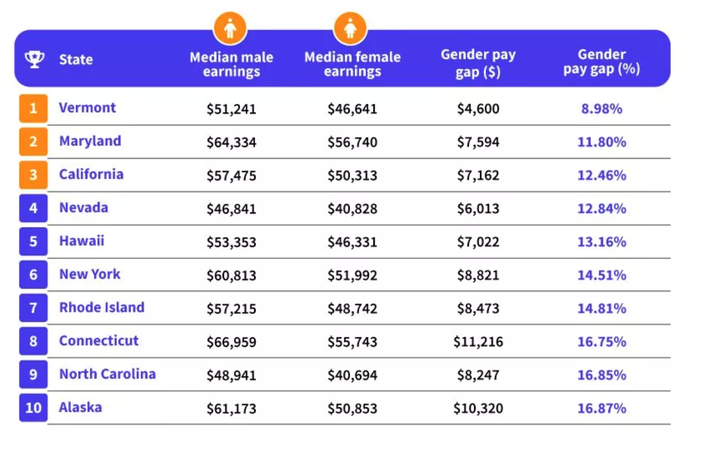Click the orange rank 3 badge
701x454 pixels.
[33, 175]
